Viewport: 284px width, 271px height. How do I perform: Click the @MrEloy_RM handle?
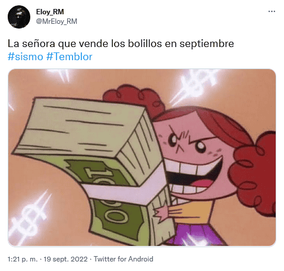click(x=56, y=21)
